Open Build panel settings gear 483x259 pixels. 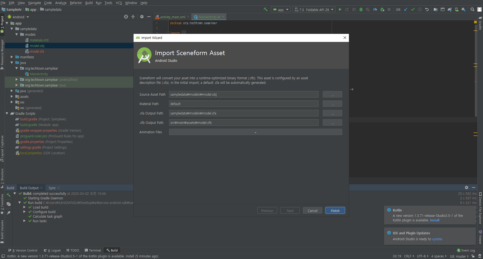[467, 188]
